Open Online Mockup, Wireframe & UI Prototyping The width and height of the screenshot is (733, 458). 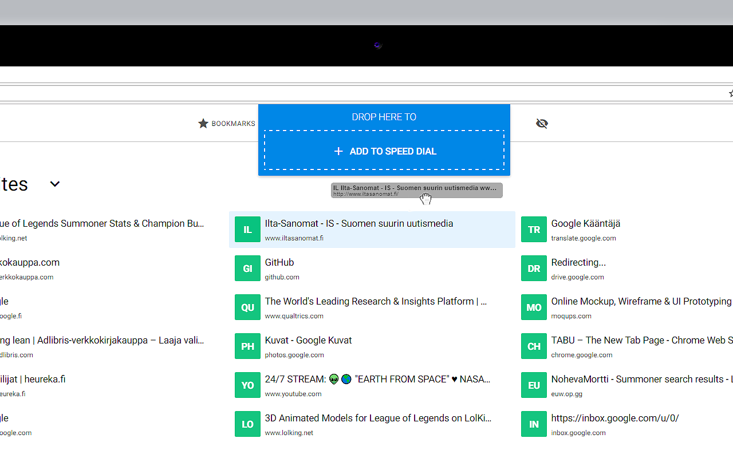click(x=641, y=301)
